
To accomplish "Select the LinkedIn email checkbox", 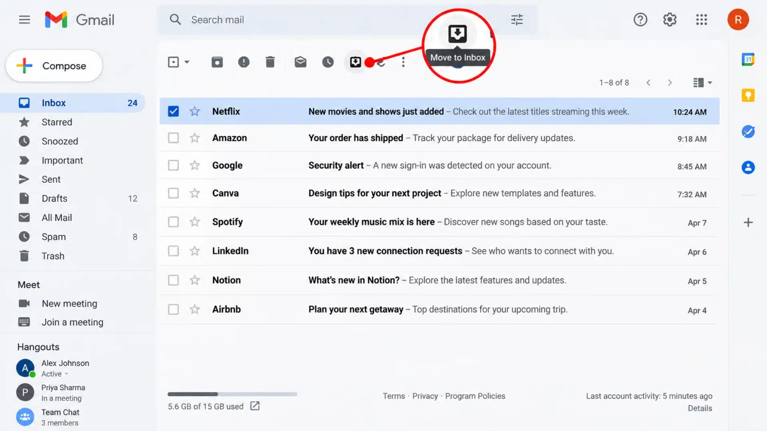I will (x=173, y=251).
